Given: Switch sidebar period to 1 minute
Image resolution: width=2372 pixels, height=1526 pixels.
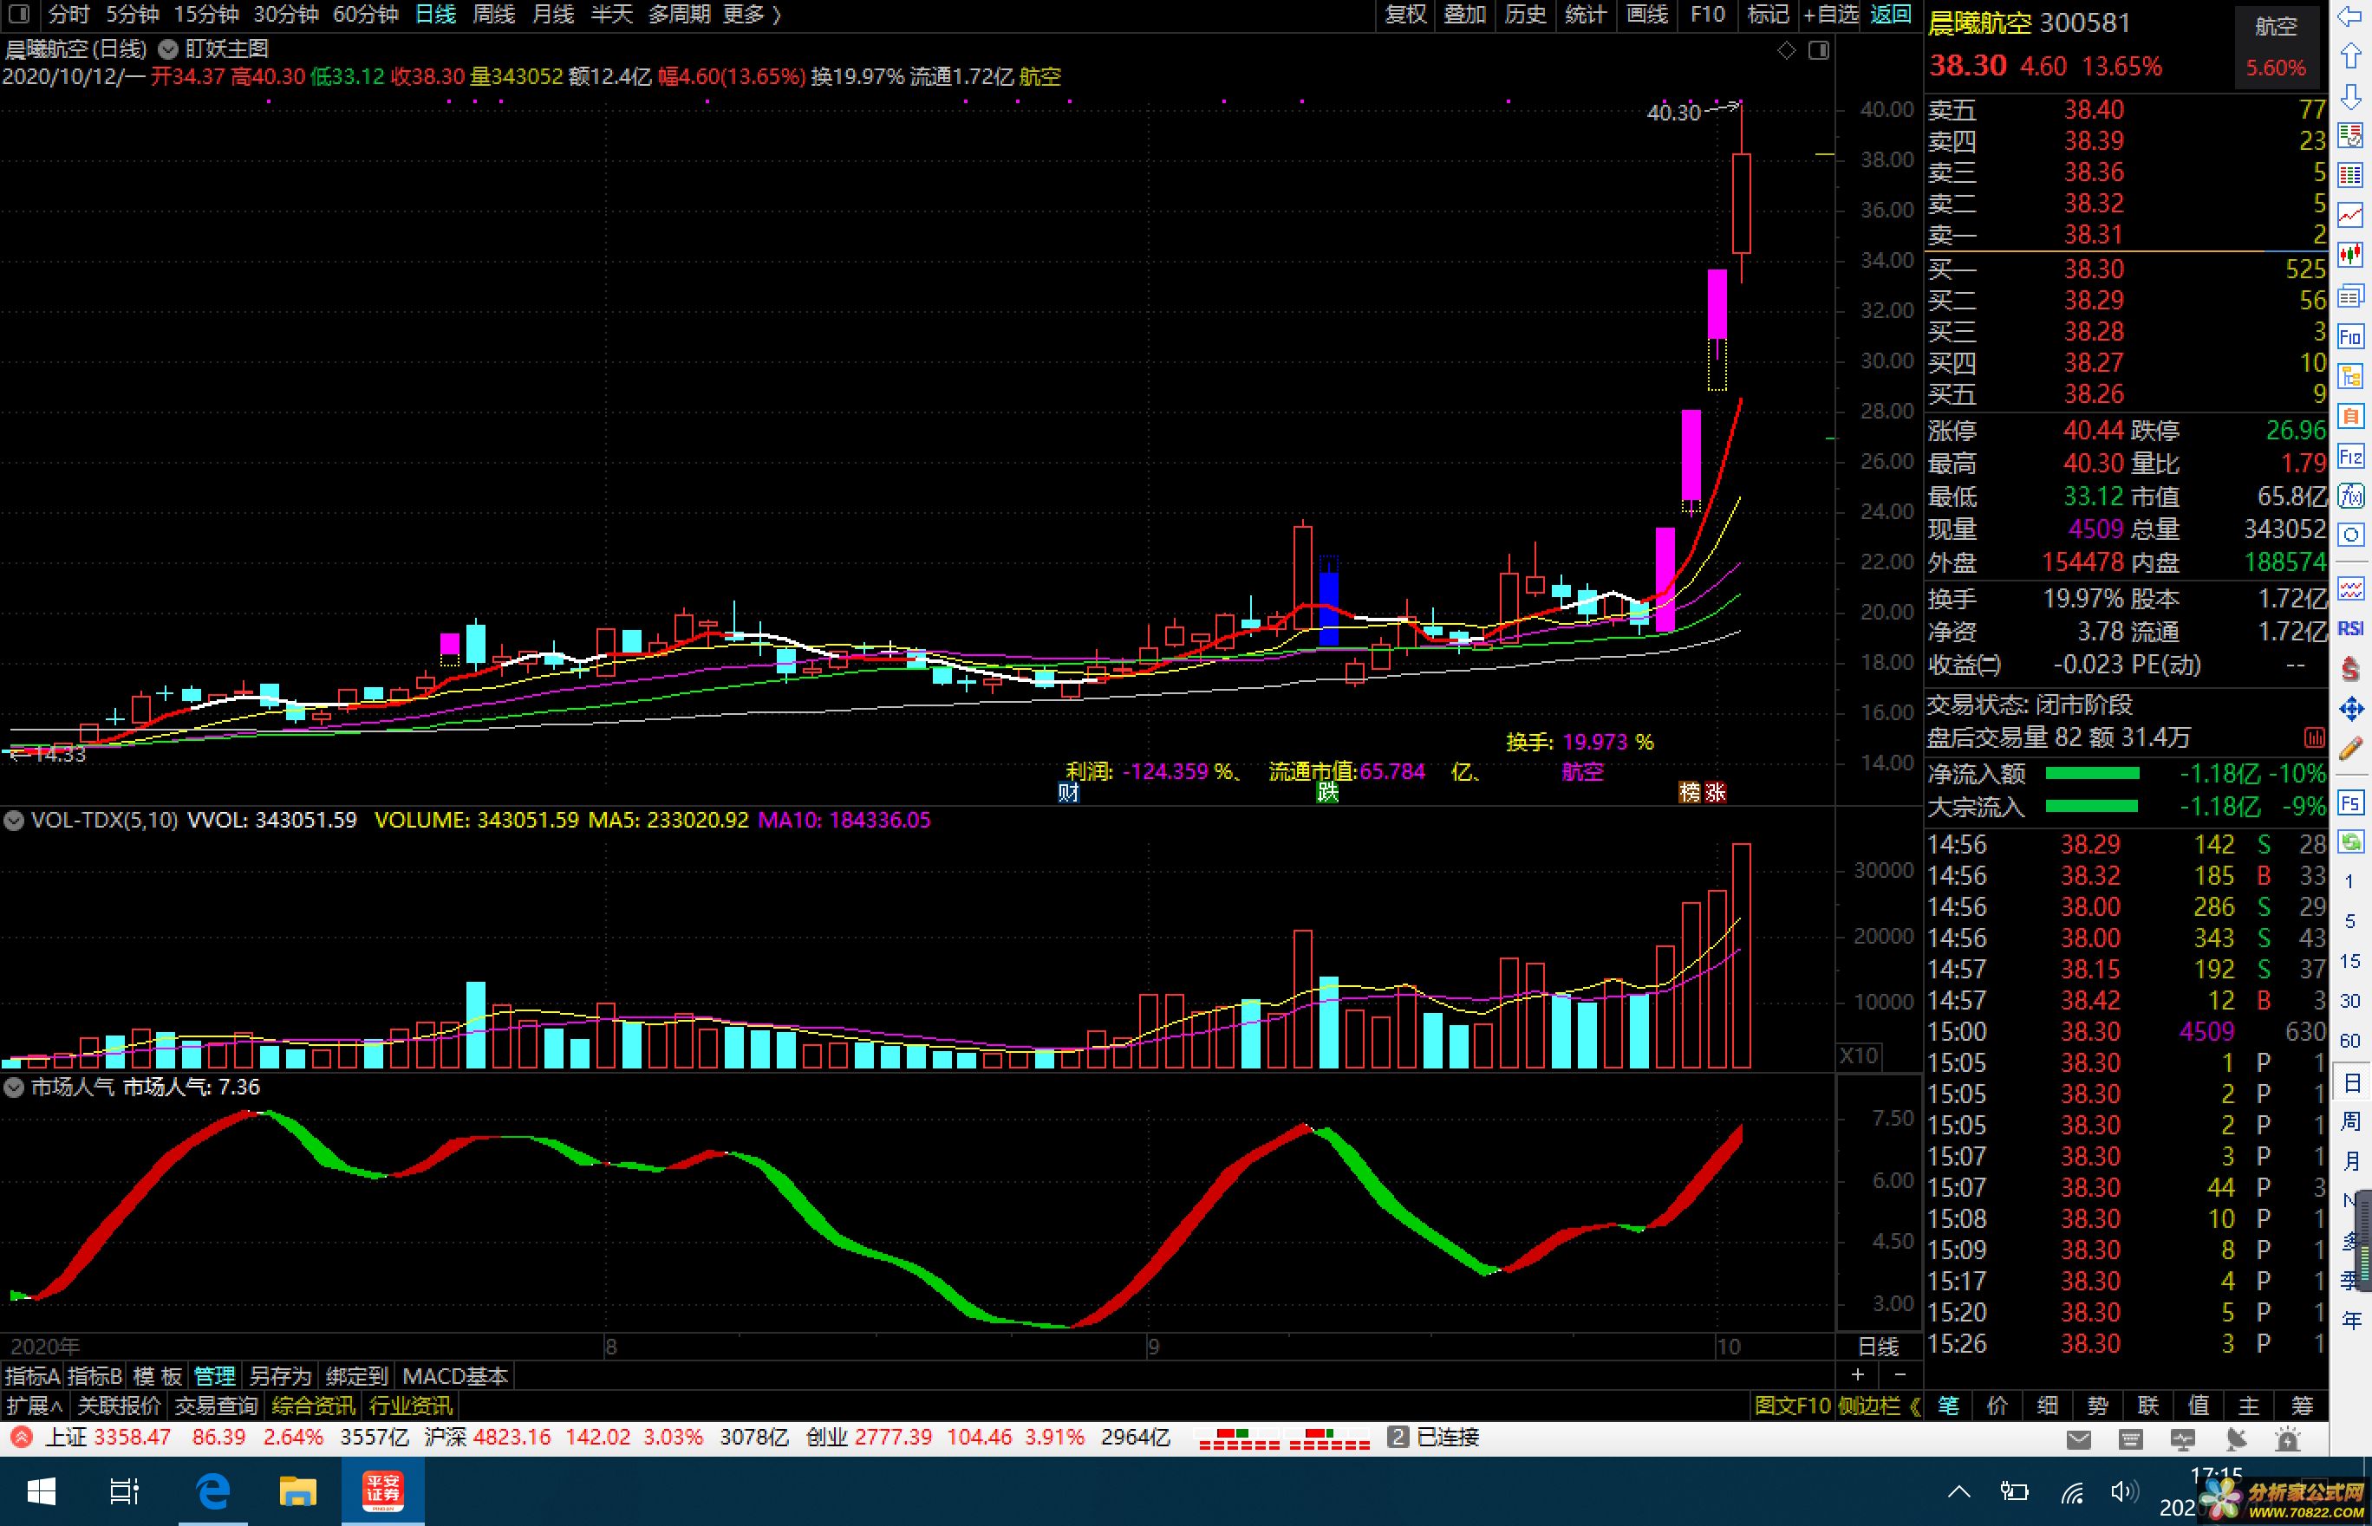Looking at the screenshot, I should point(2349,881).
